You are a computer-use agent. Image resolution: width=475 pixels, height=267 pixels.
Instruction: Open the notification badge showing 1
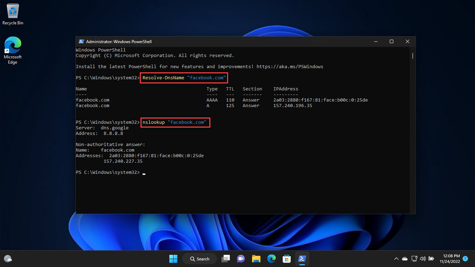465,259
